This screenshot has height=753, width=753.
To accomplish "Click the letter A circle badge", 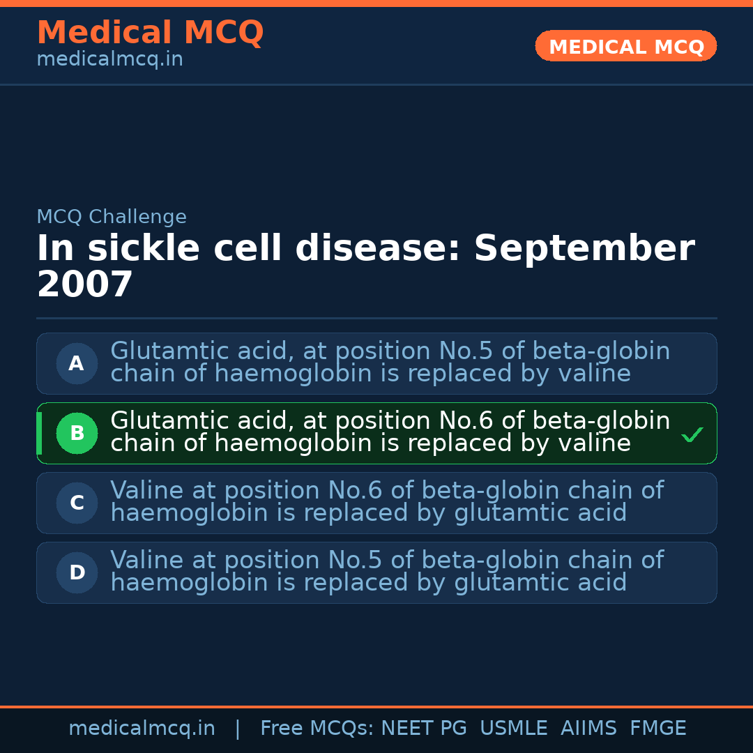I will (77, 363).
